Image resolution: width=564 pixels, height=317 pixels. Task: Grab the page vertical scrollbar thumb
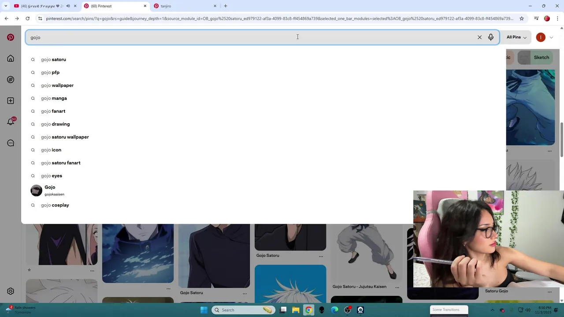click(562, 139)
